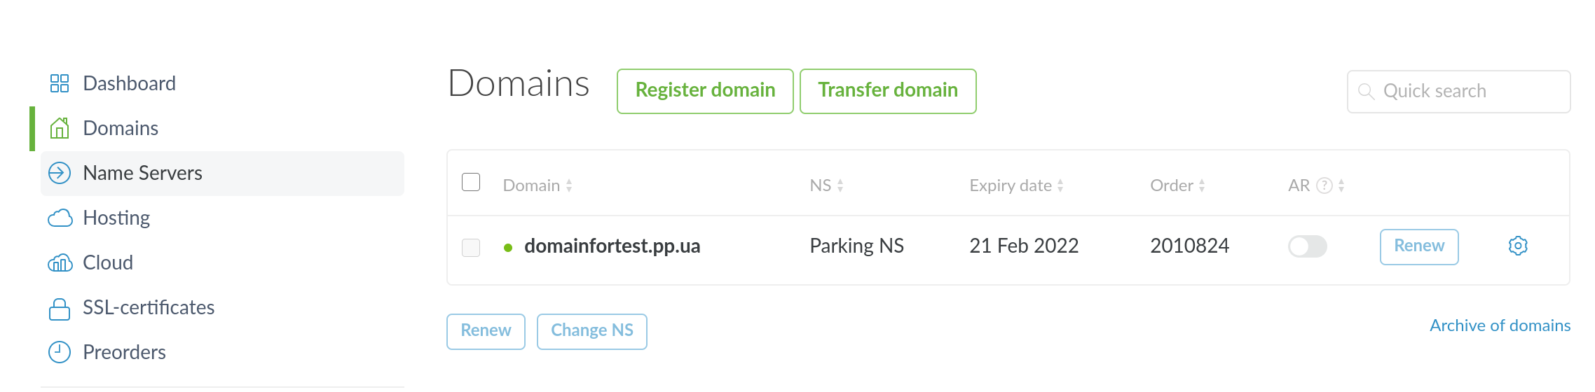Open the Archive of domains link

click(1500, 325)
